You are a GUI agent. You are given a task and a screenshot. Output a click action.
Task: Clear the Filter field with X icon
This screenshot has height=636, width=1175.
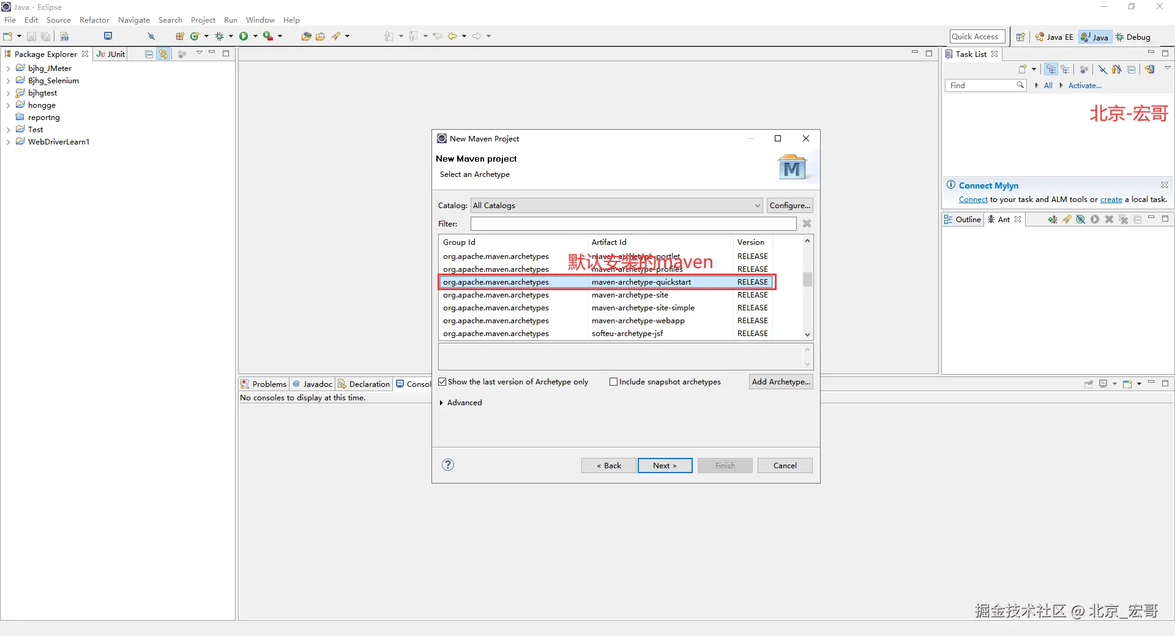coord(807,224)
